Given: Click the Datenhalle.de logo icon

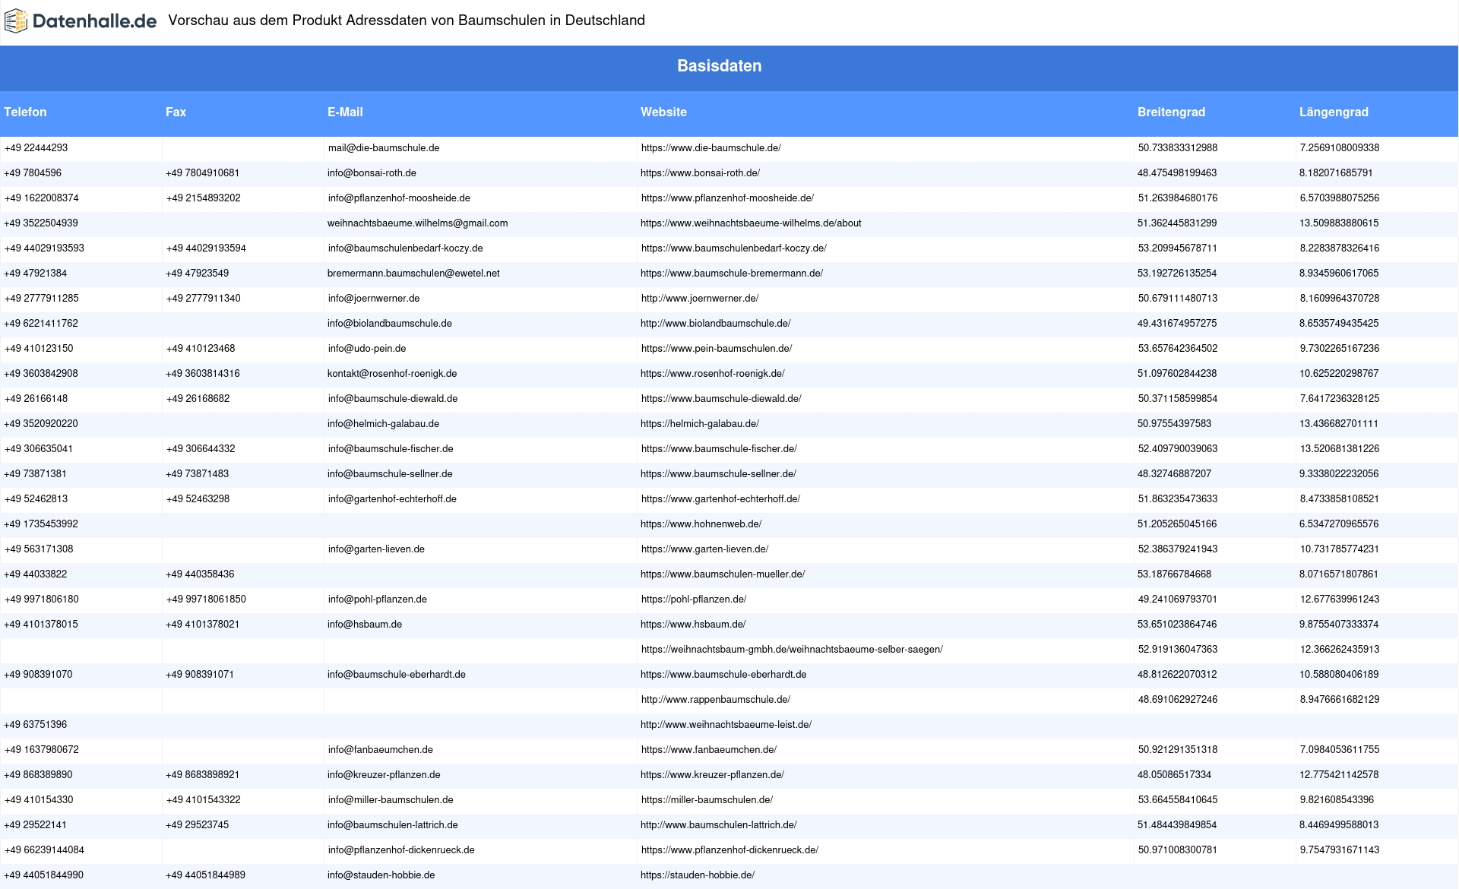Looking at the screenshot, I should [16, 21].
